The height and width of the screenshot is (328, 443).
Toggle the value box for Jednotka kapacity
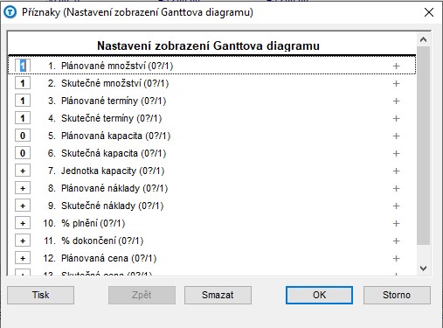(x=23, y=171)
